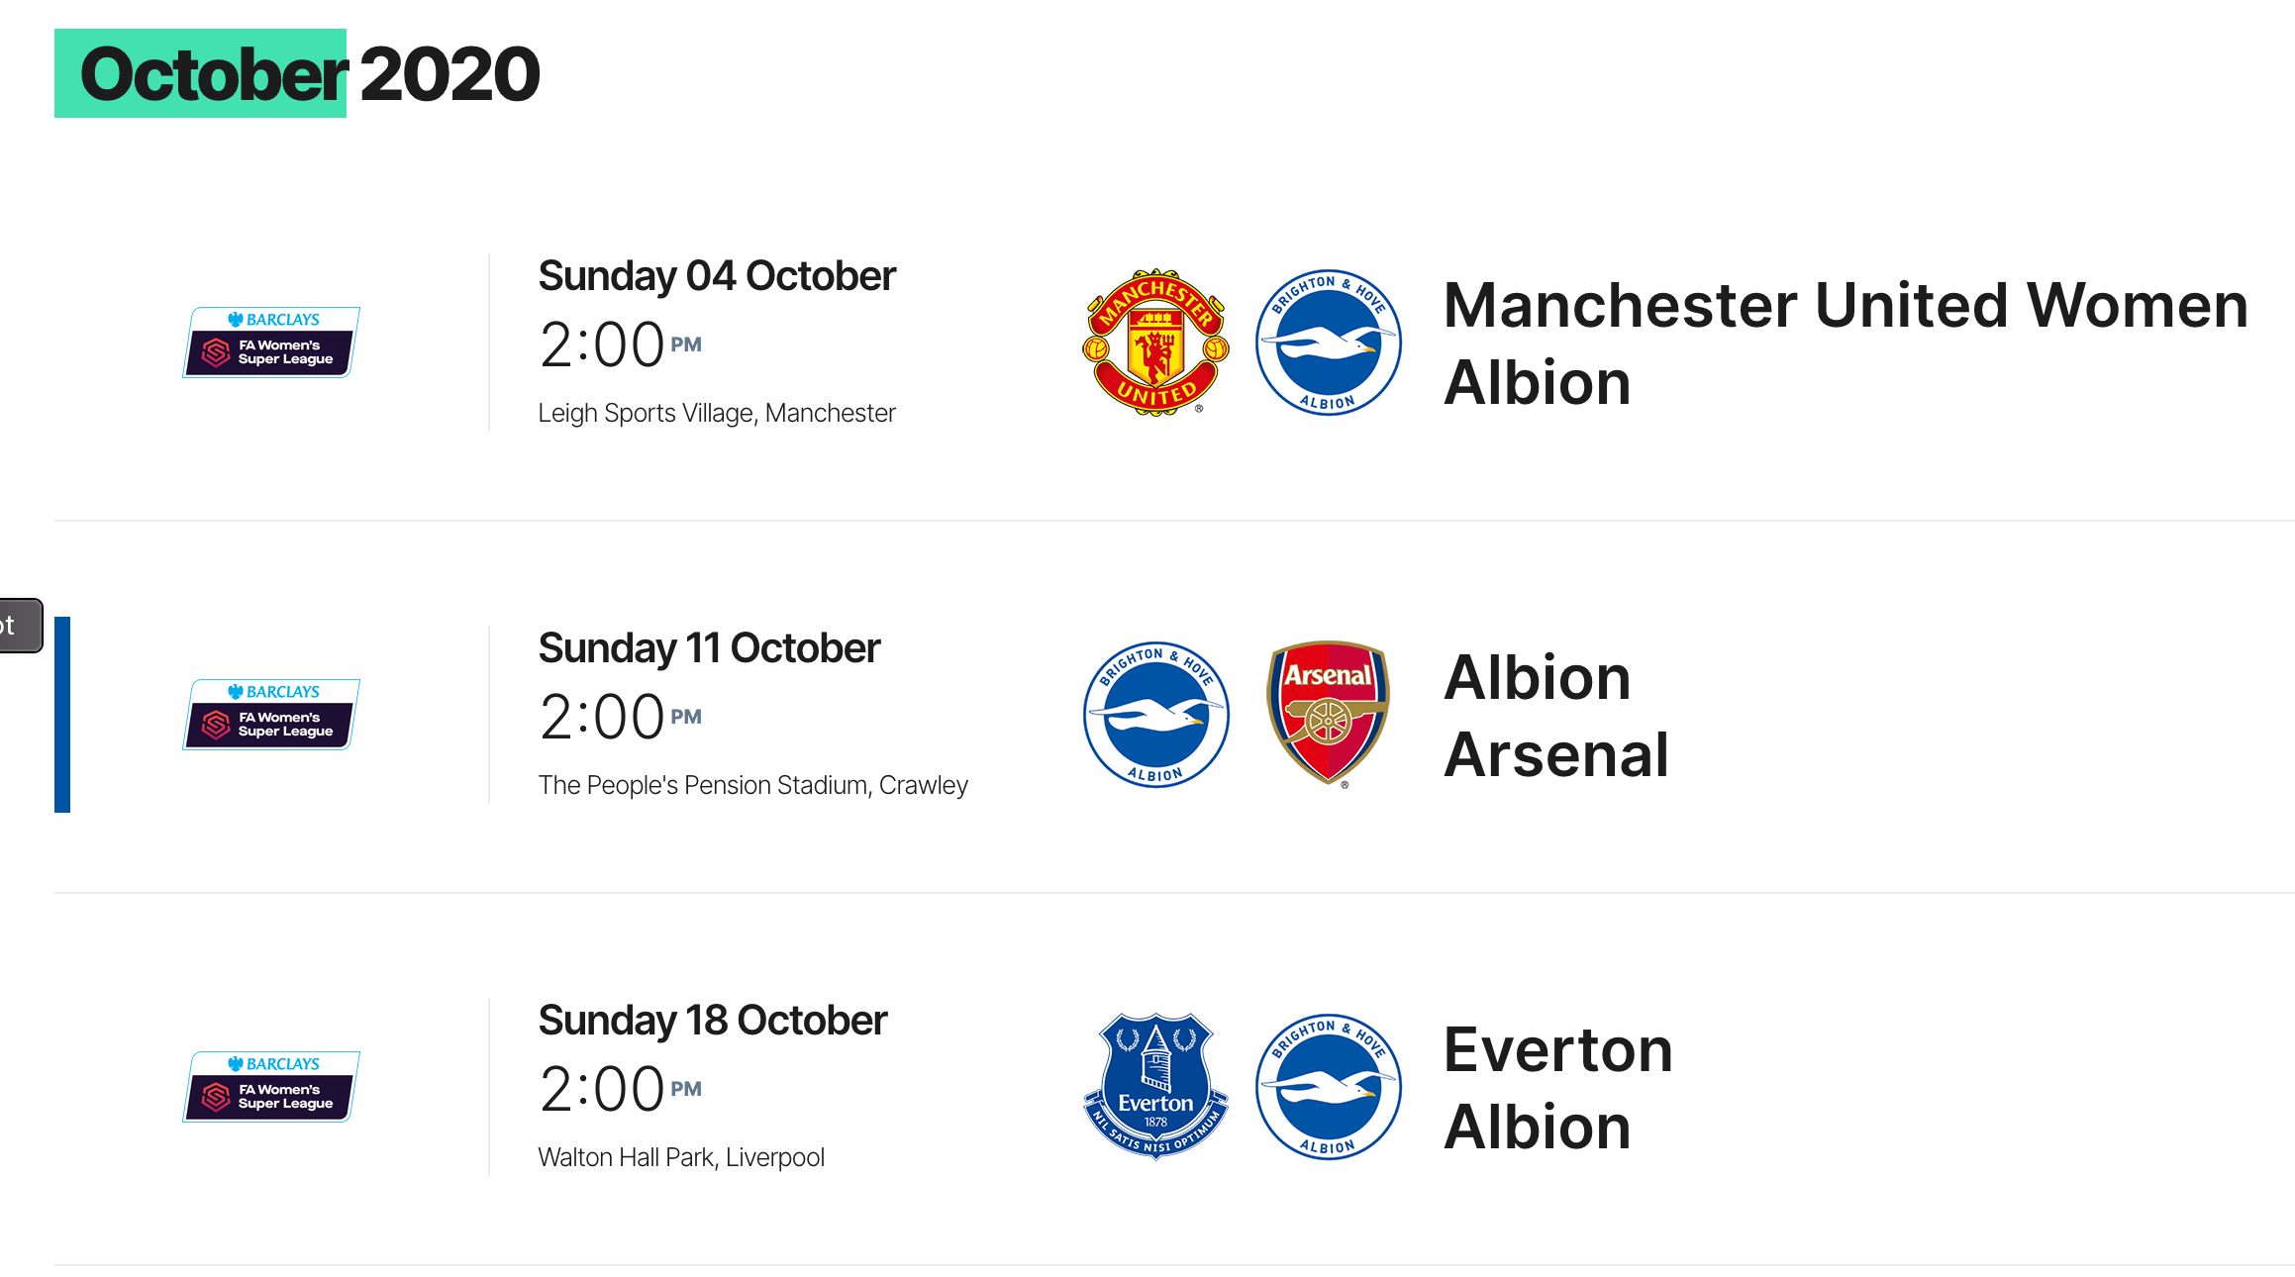The width and height of the screenshot is (2295, 1277).
Task: Click the Everton crest
Action: click(1155, 1086)
